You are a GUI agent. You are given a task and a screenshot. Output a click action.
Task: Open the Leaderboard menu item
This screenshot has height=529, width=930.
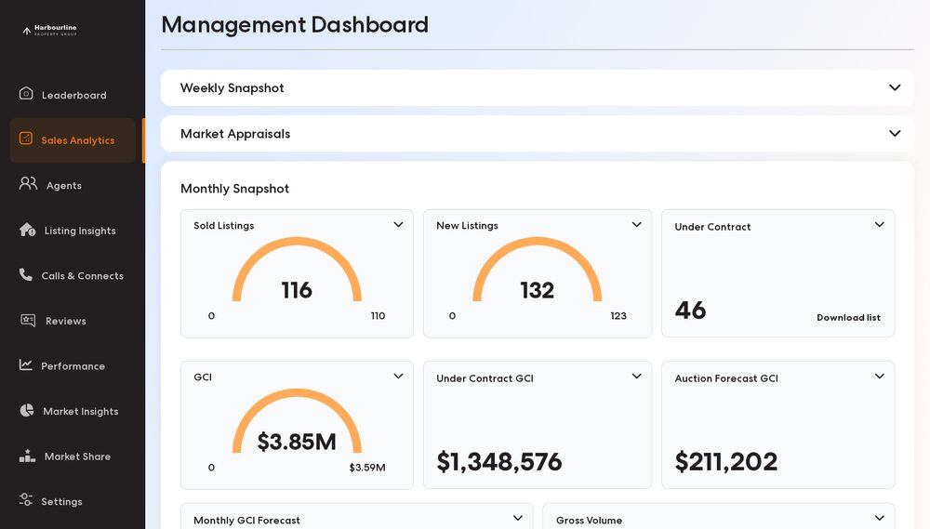tap(73, 95)
